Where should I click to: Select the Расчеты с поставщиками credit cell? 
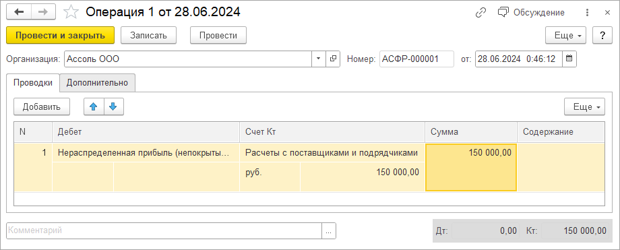[332, 153]
